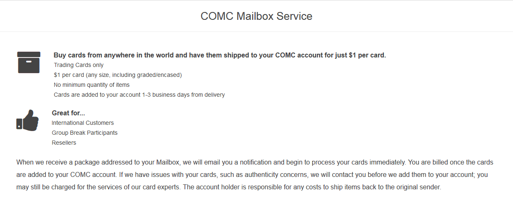Click the 'Trading Cards only' line
The height and width of the screenshot is (198, 513).
pyautogui.click(x=79, y=65)
